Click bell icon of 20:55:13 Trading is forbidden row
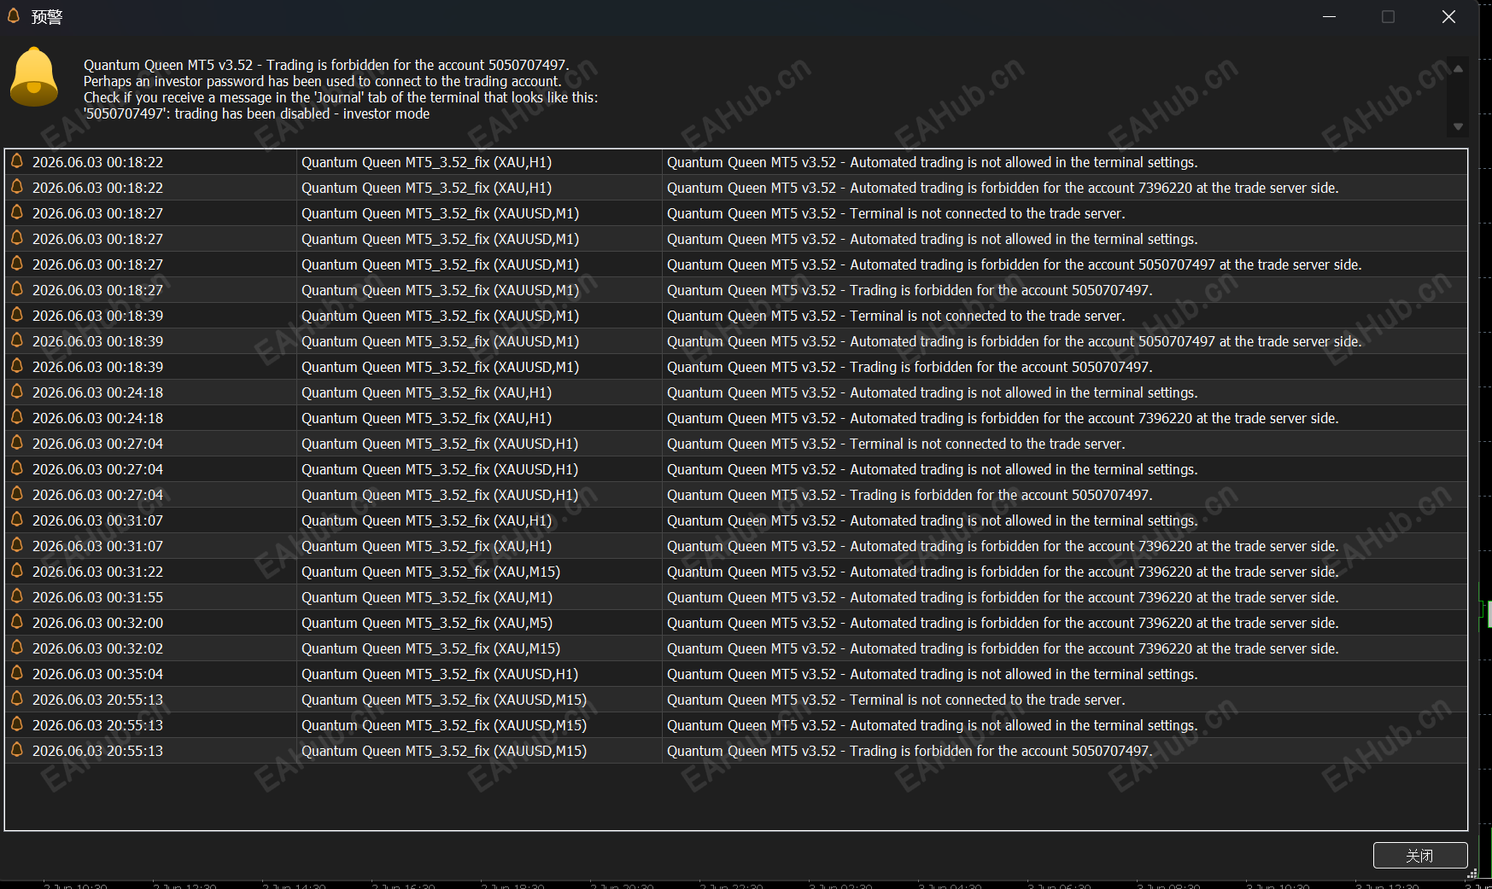This screenshot has width=1492, height=889. coord(17,750)
